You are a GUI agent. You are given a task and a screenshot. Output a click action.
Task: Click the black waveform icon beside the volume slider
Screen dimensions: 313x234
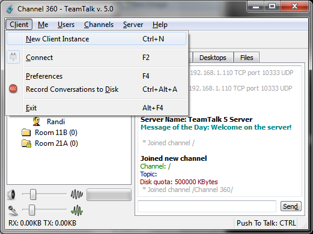click(x=77, y=194)
